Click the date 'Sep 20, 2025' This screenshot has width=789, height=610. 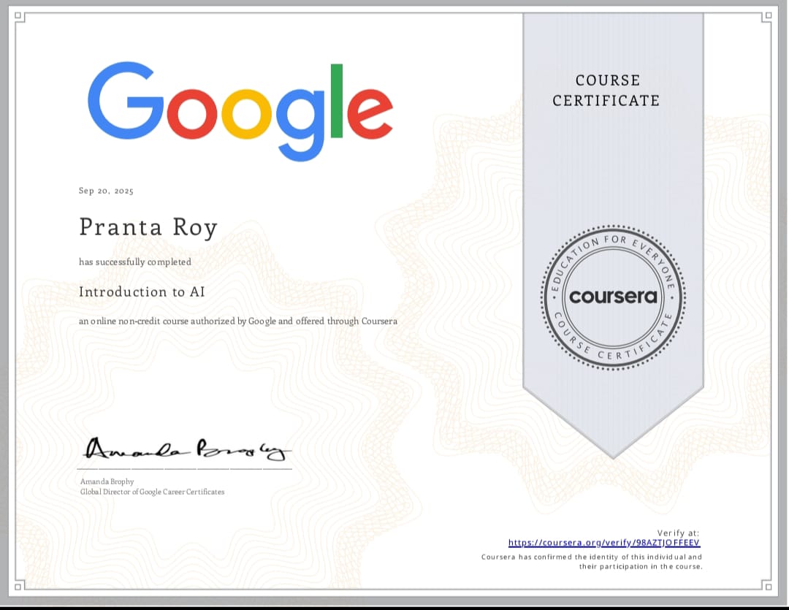pos(106,191)
